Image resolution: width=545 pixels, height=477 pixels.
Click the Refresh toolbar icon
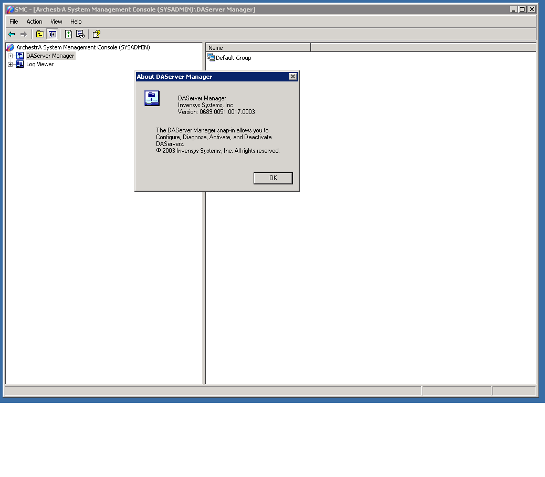click(68, 34)
